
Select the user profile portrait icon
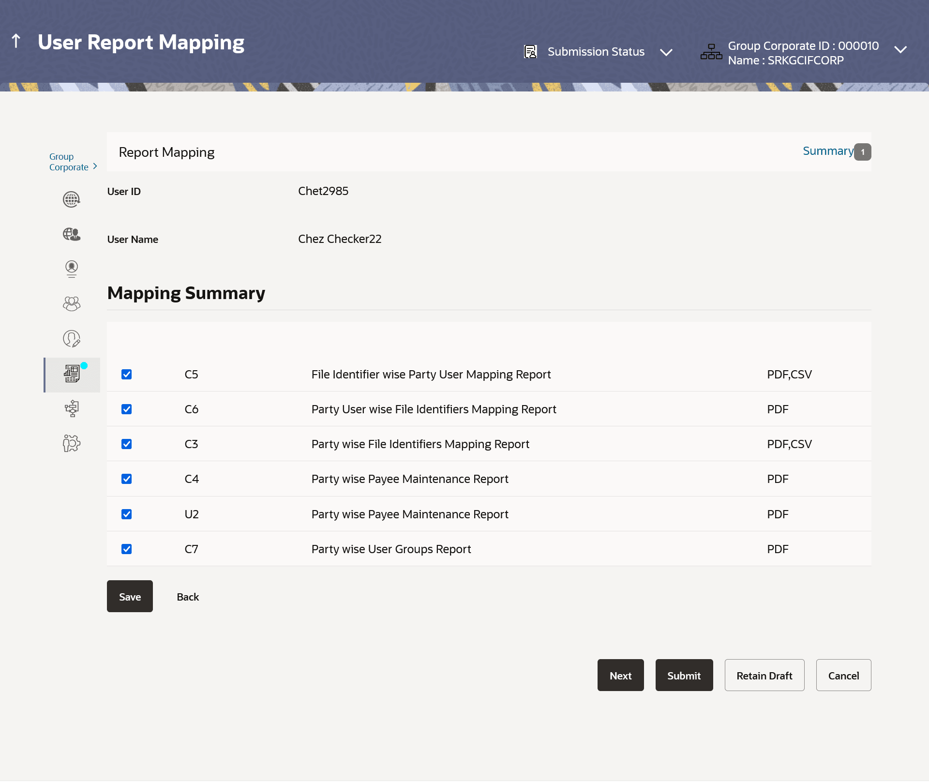point(72,269)
